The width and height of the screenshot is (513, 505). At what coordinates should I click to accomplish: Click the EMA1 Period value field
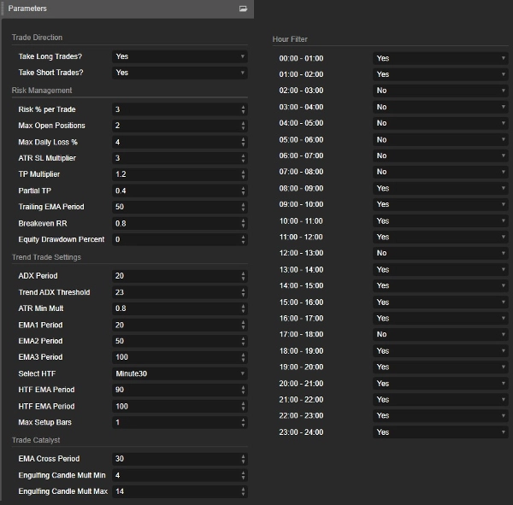(180, 325)
